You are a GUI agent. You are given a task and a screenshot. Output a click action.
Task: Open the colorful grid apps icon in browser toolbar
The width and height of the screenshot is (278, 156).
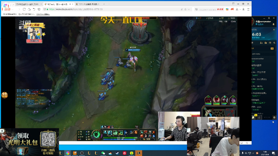(227, 9)
